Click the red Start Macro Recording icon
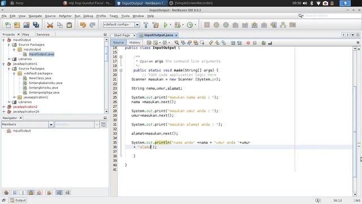The height and width of the screenshot is (204, 362). click(248, 42)
